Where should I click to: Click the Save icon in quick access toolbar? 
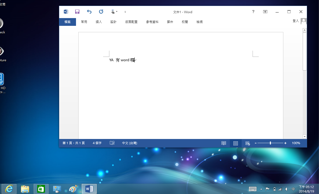[77, 12]
